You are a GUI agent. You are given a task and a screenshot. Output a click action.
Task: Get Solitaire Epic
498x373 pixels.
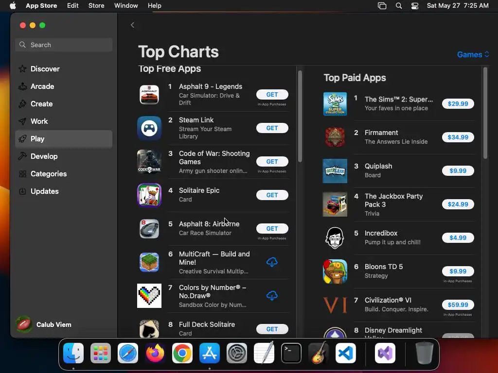pyautogui.click(x=272, y=195)
